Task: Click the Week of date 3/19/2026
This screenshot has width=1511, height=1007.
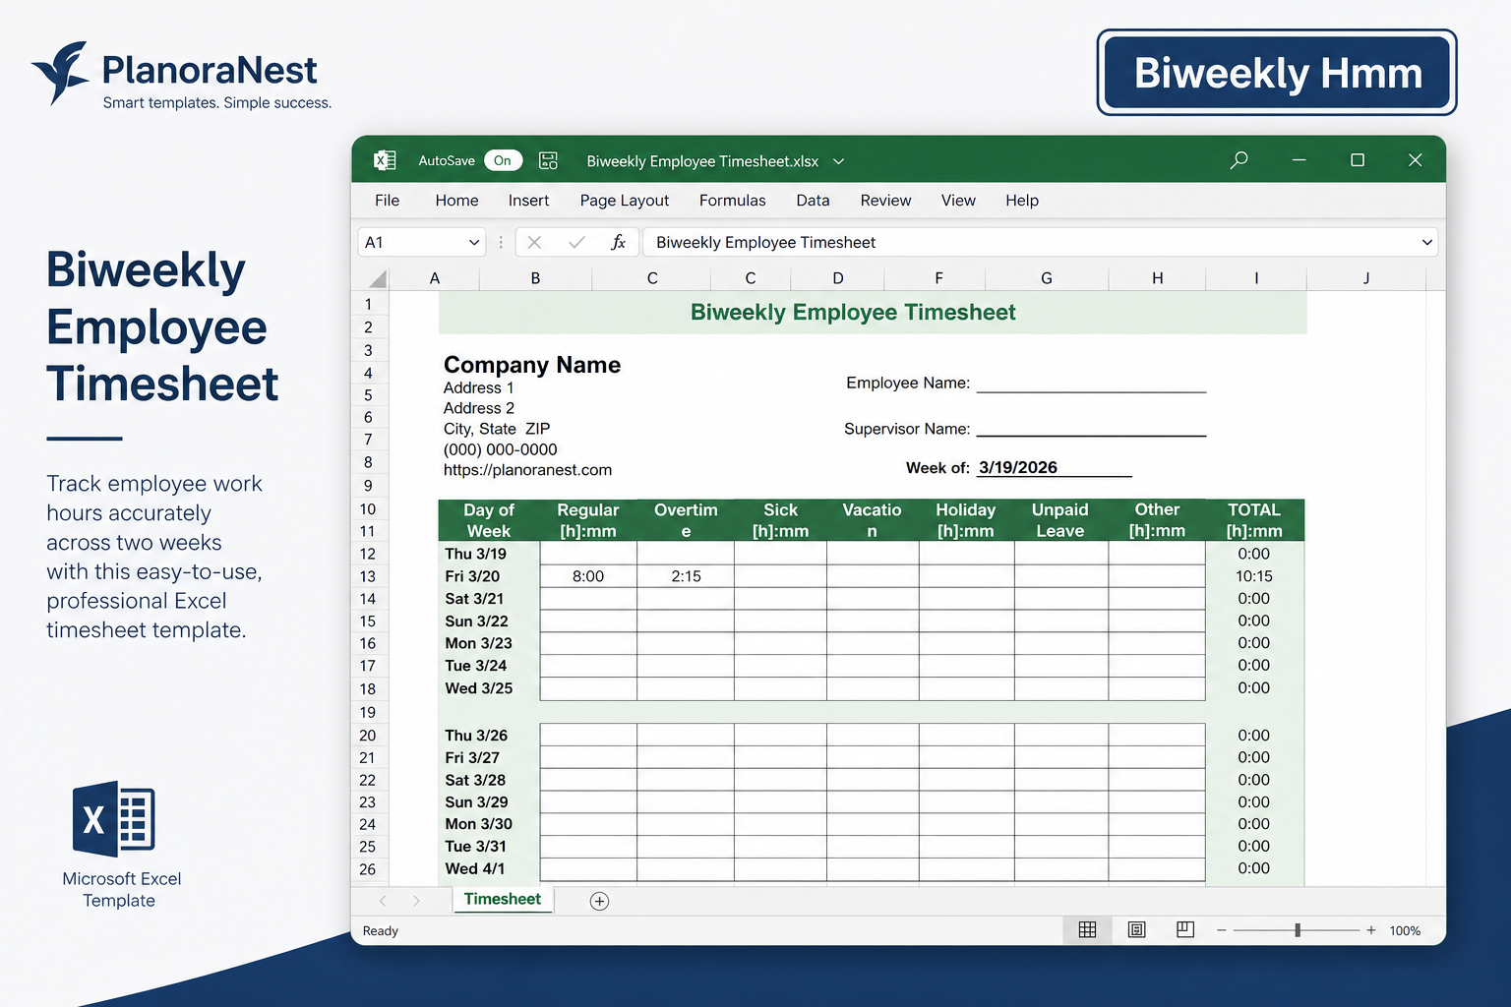Action: [x=1018, y=468]
